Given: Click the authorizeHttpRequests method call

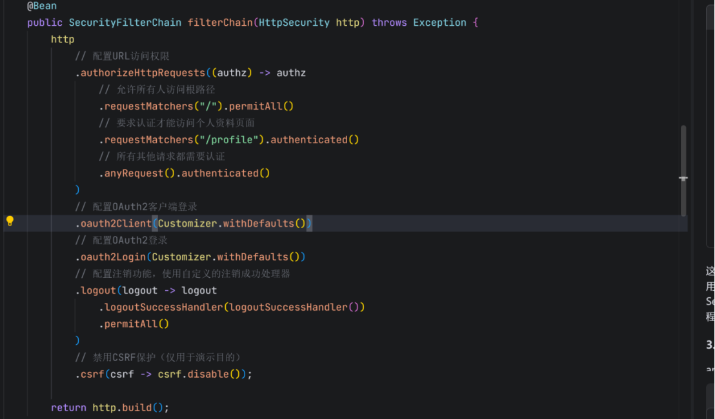Looking at the screenshot, I should [143, 73].
